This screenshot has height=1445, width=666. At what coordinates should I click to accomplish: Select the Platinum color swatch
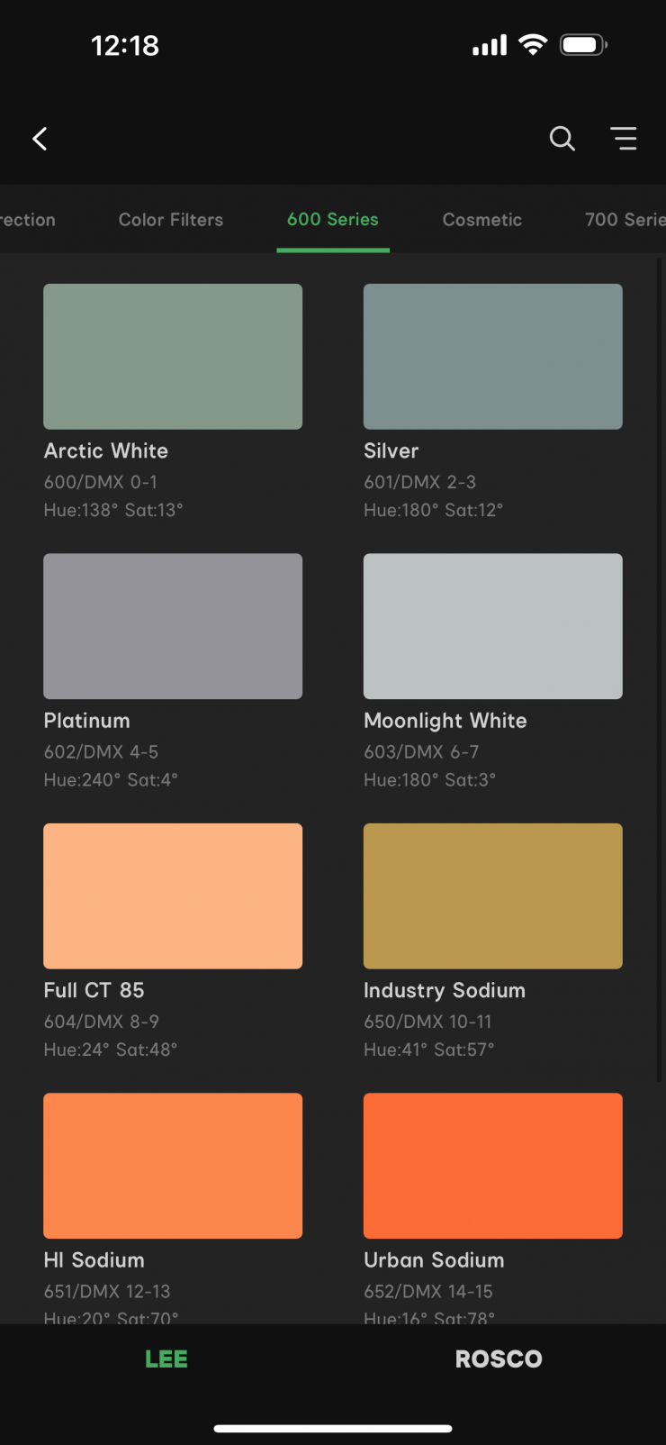[173, 626]
